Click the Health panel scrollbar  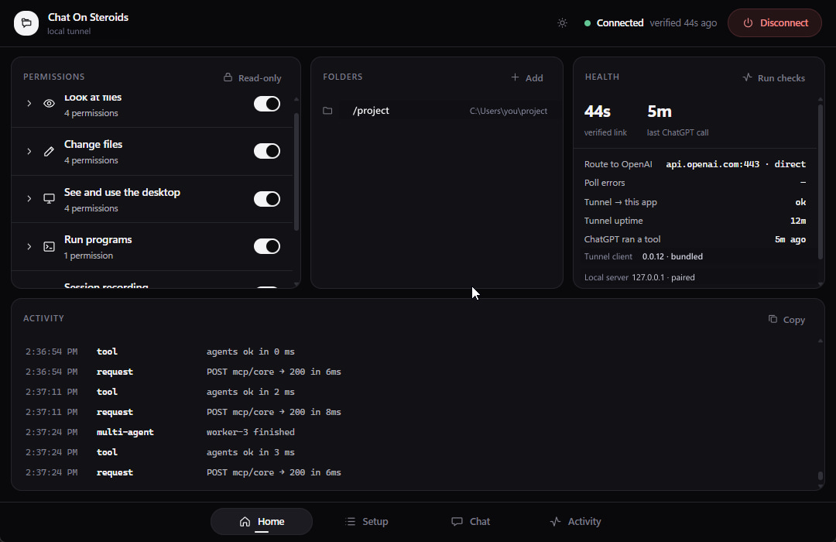[821, 181]
